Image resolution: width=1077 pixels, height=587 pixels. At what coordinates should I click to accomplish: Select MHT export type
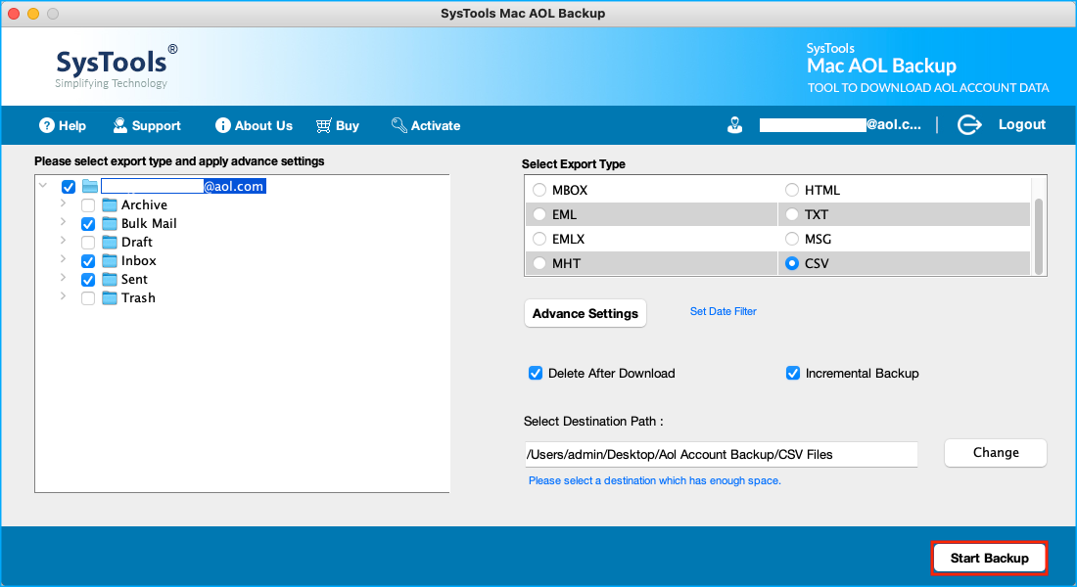[539, 263]
